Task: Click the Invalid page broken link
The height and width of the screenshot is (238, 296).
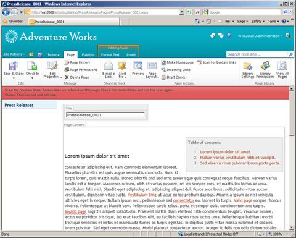Action: 75,211
